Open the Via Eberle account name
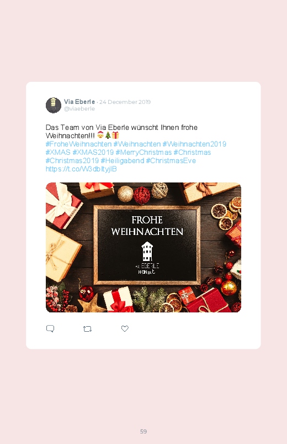Image resolution: width=287 pixels, height=444 pixels. [x=79, y=102]
